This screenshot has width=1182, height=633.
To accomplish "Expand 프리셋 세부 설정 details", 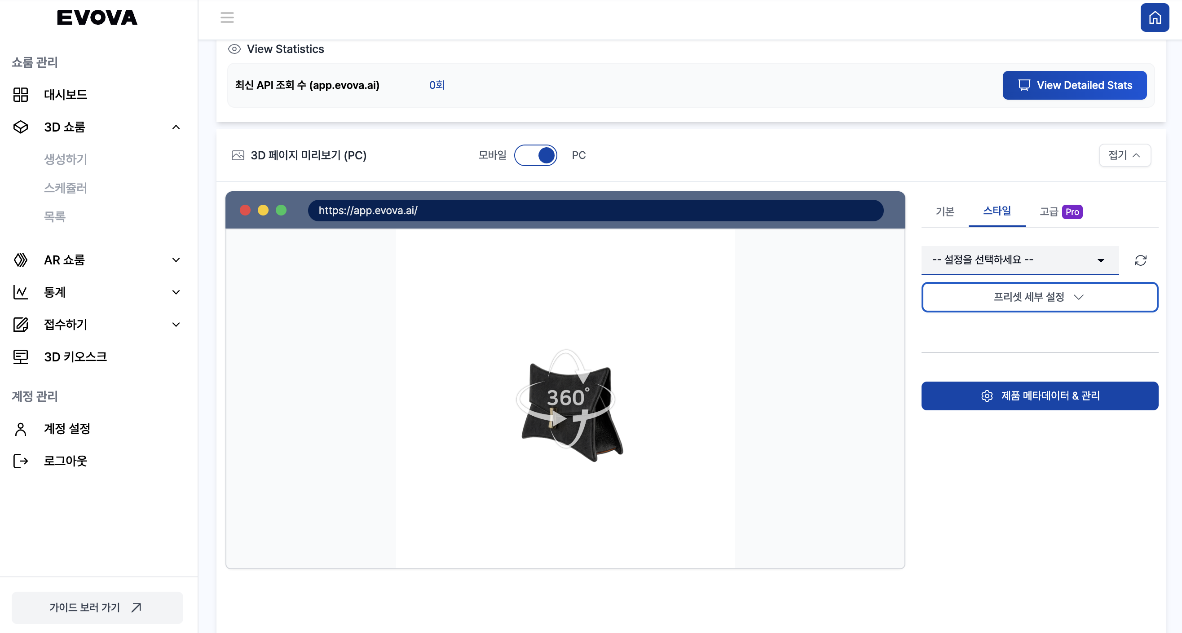I will coord(1040,297).
